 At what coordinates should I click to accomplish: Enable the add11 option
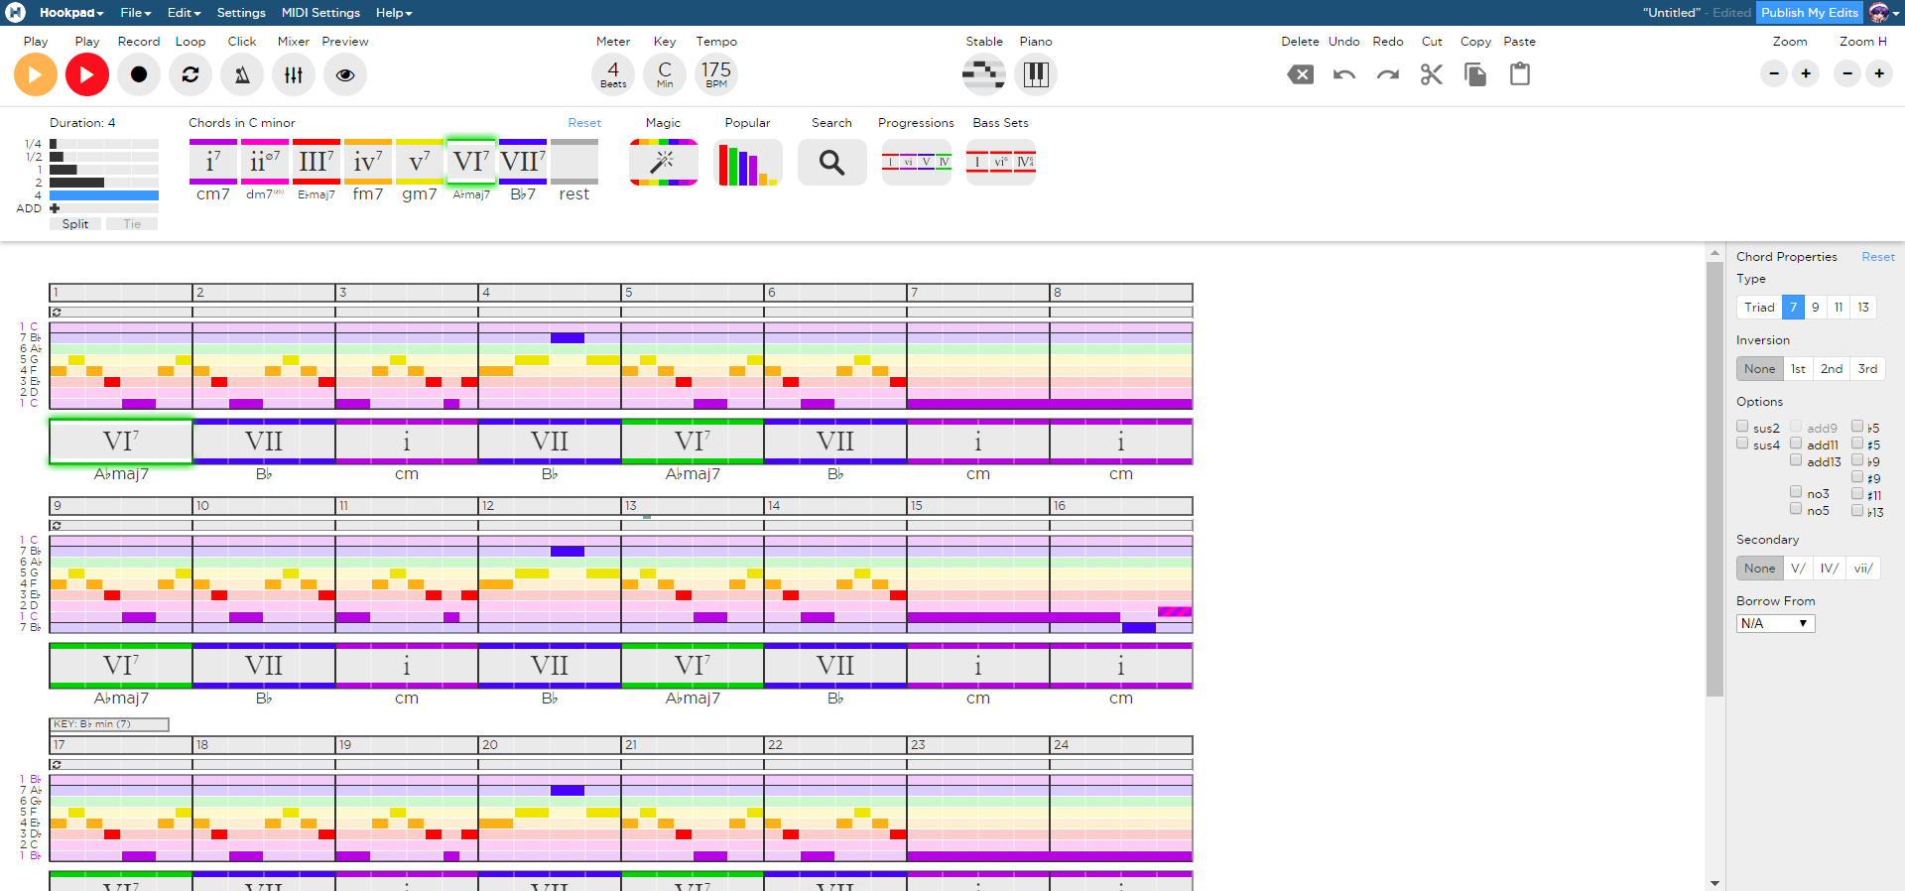click(x=1796, y=444)
